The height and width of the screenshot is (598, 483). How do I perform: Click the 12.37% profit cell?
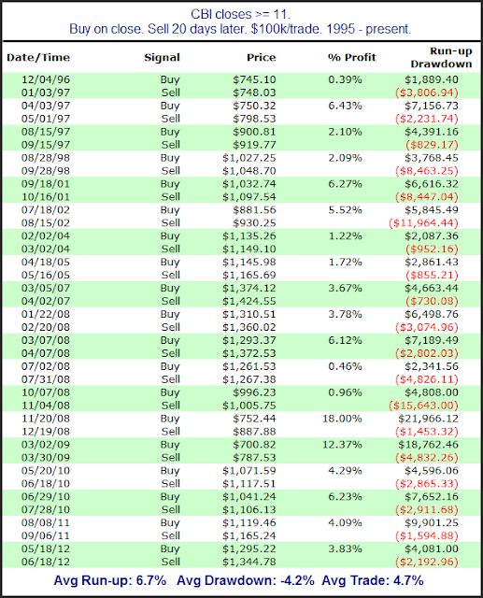pos(342,445)
